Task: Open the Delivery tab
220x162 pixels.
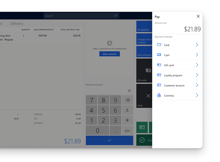Action: click(17, 24)
